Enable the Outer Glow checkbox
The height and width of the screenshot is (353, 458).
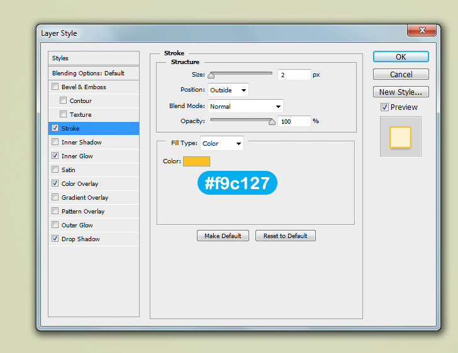[x=55, y=225]
